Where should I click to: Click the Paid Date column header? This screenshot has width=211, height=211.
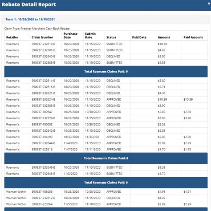[139, 37]
